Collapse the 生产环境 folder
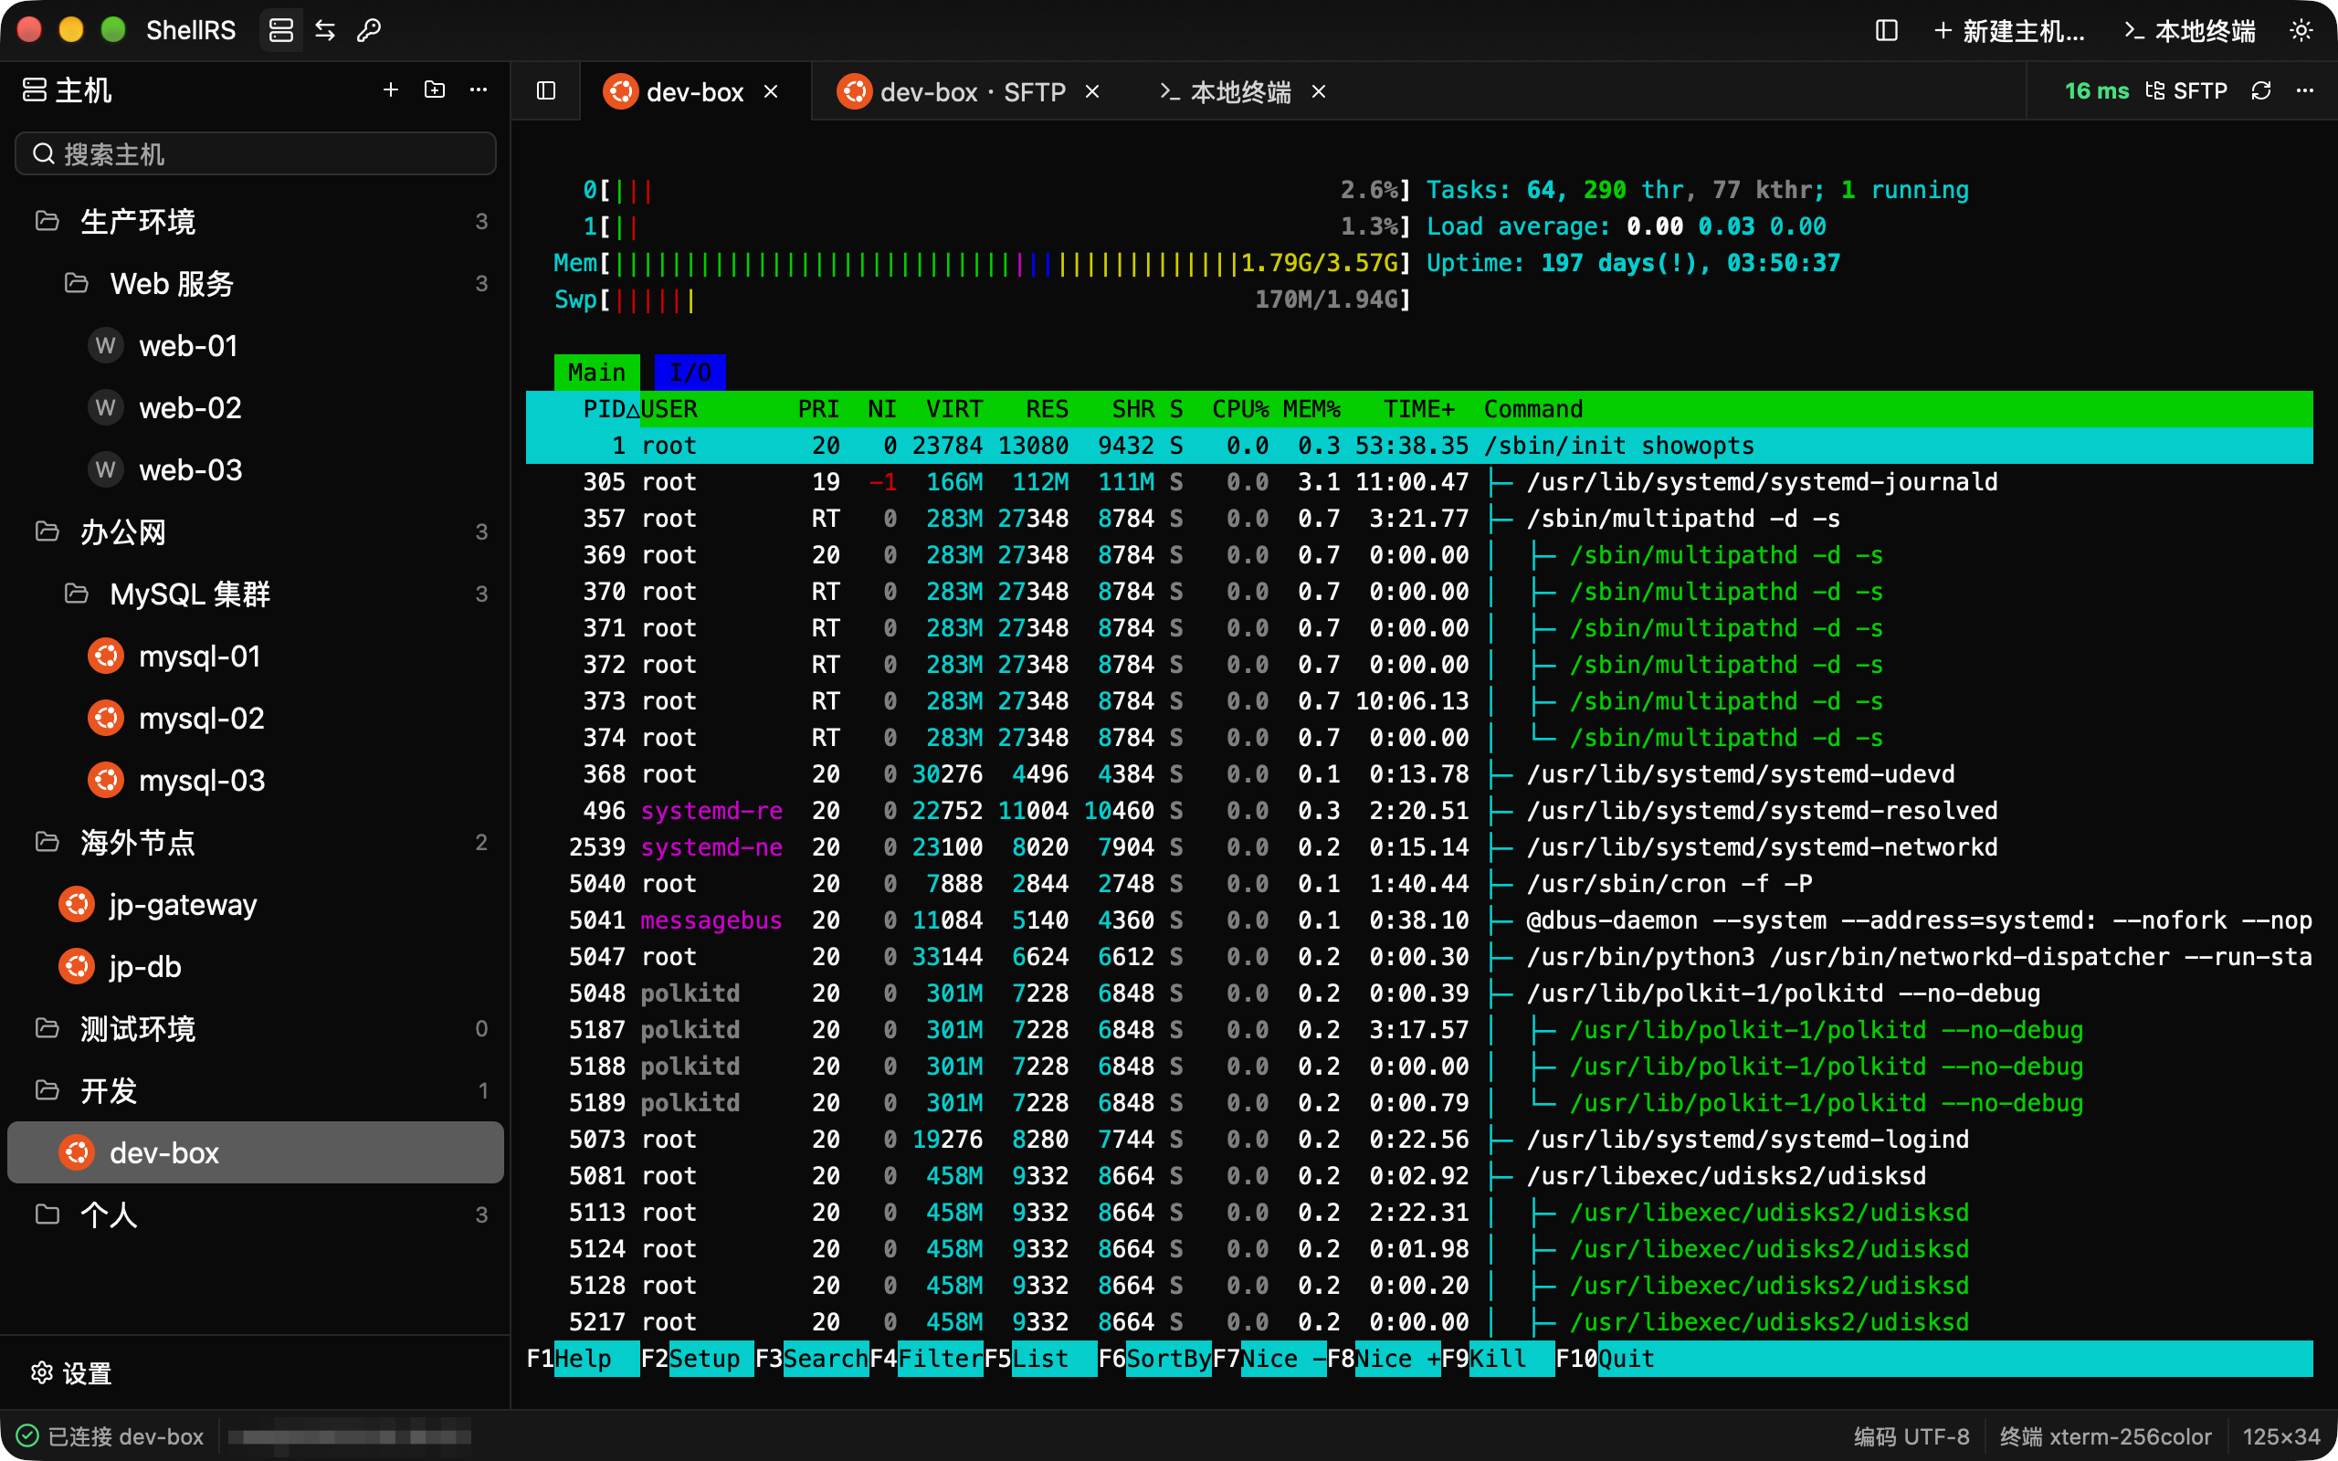2338x1461 pixels. pos(256,221)
